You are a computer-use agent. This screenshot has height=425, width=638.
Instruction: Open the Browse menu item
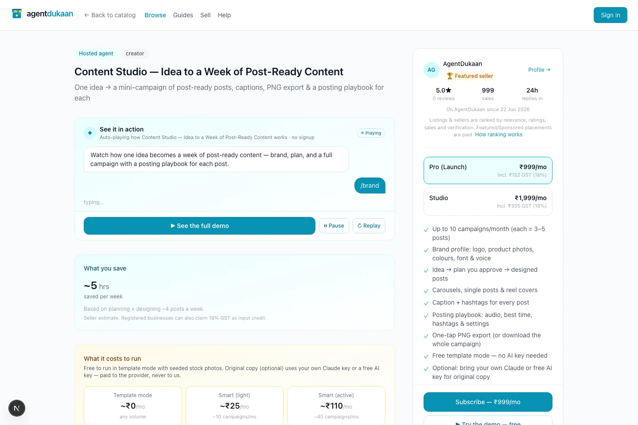pyautogui.click(x=155, y=15)
